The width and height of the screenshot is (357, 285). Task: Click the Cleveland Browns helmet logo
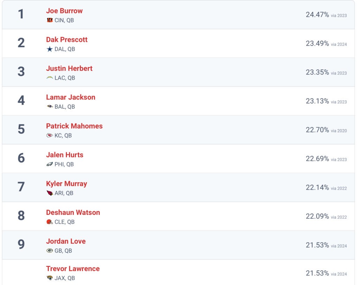click(x=50, y=222)
